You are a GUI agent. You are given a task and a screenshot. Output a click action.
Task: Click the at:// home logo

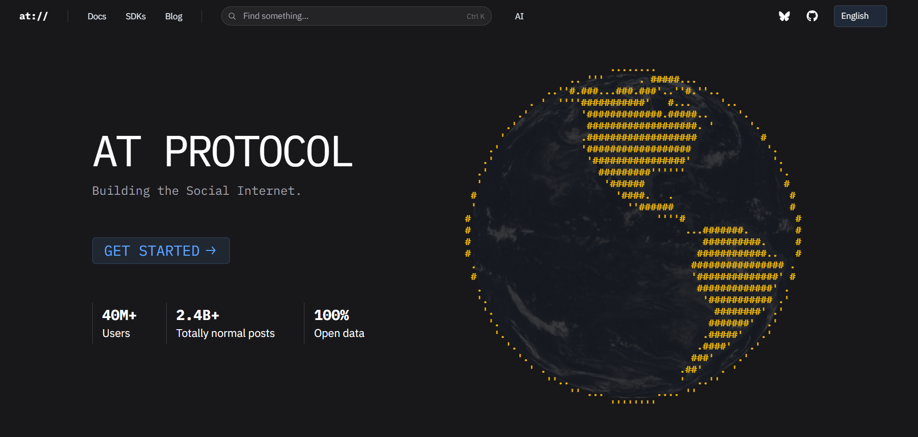[x=33, y=16]
